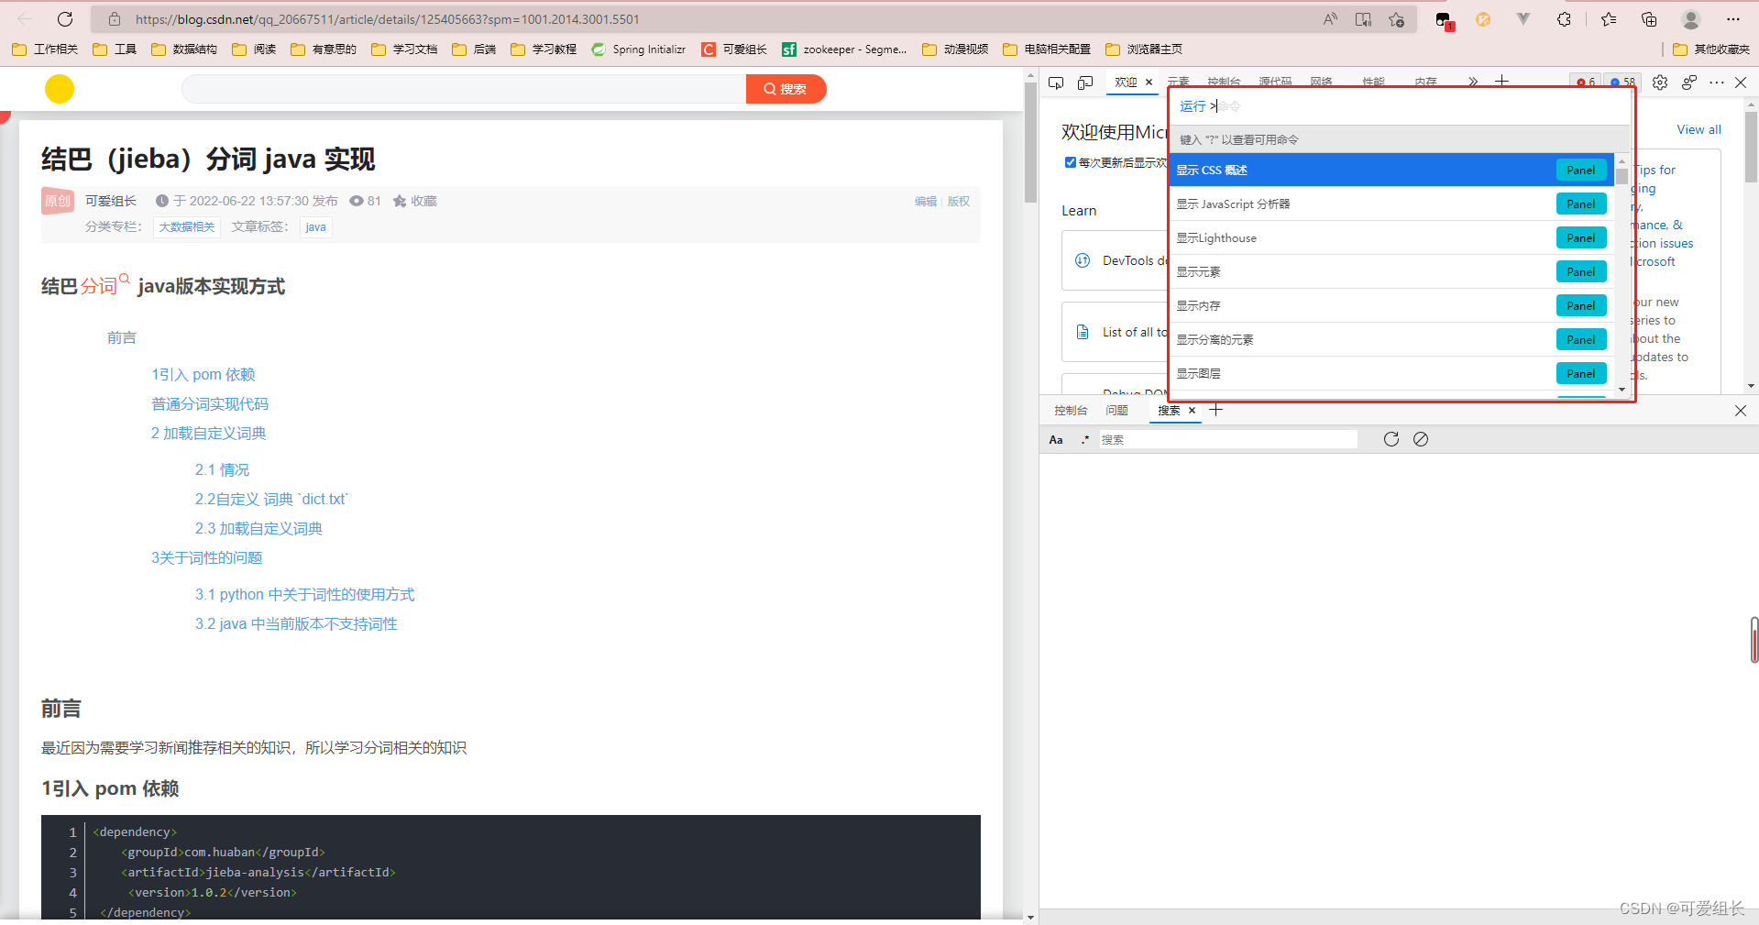Expand more DevTools tabs chevron

coord(1473,82)
